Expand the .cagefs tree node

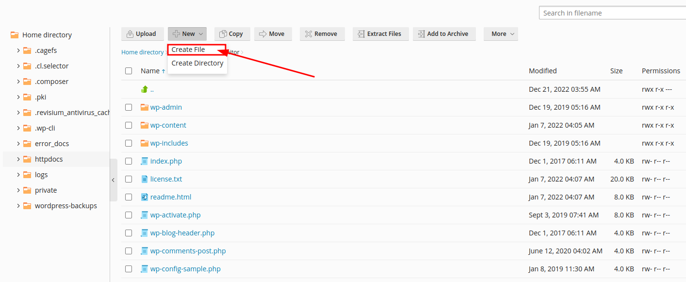click(x=18, y=50)
